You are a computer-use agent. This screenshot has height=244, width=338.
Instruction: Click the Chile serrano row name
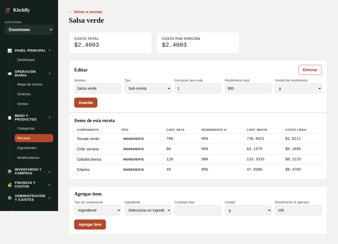(x=88, y=149)
